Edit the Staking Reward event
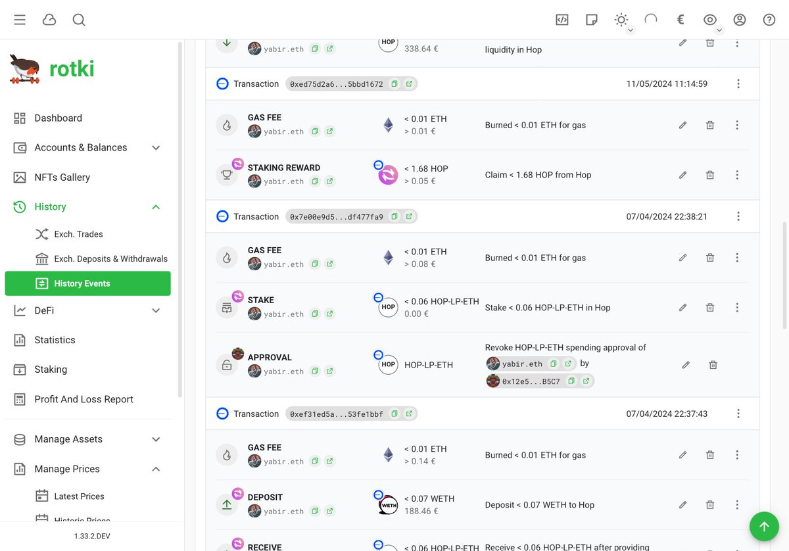Viewport: 789px width, 551px height. click(x=682, y=175)
